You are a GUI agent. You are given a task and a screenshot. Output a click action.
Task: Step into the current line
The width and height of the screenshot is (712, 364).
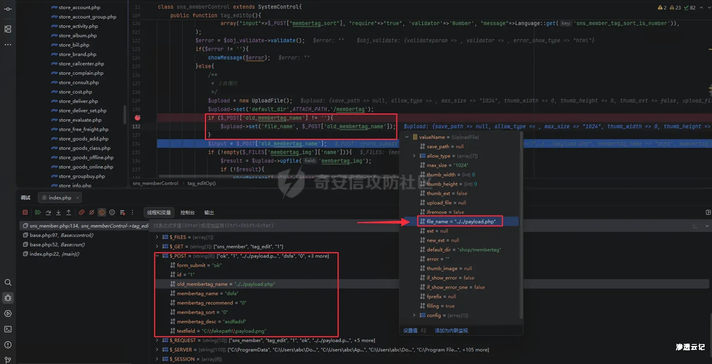point(58,212)
